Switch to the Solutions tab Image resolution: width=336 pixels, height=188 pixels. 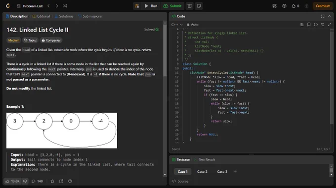[x=64, y=16]
